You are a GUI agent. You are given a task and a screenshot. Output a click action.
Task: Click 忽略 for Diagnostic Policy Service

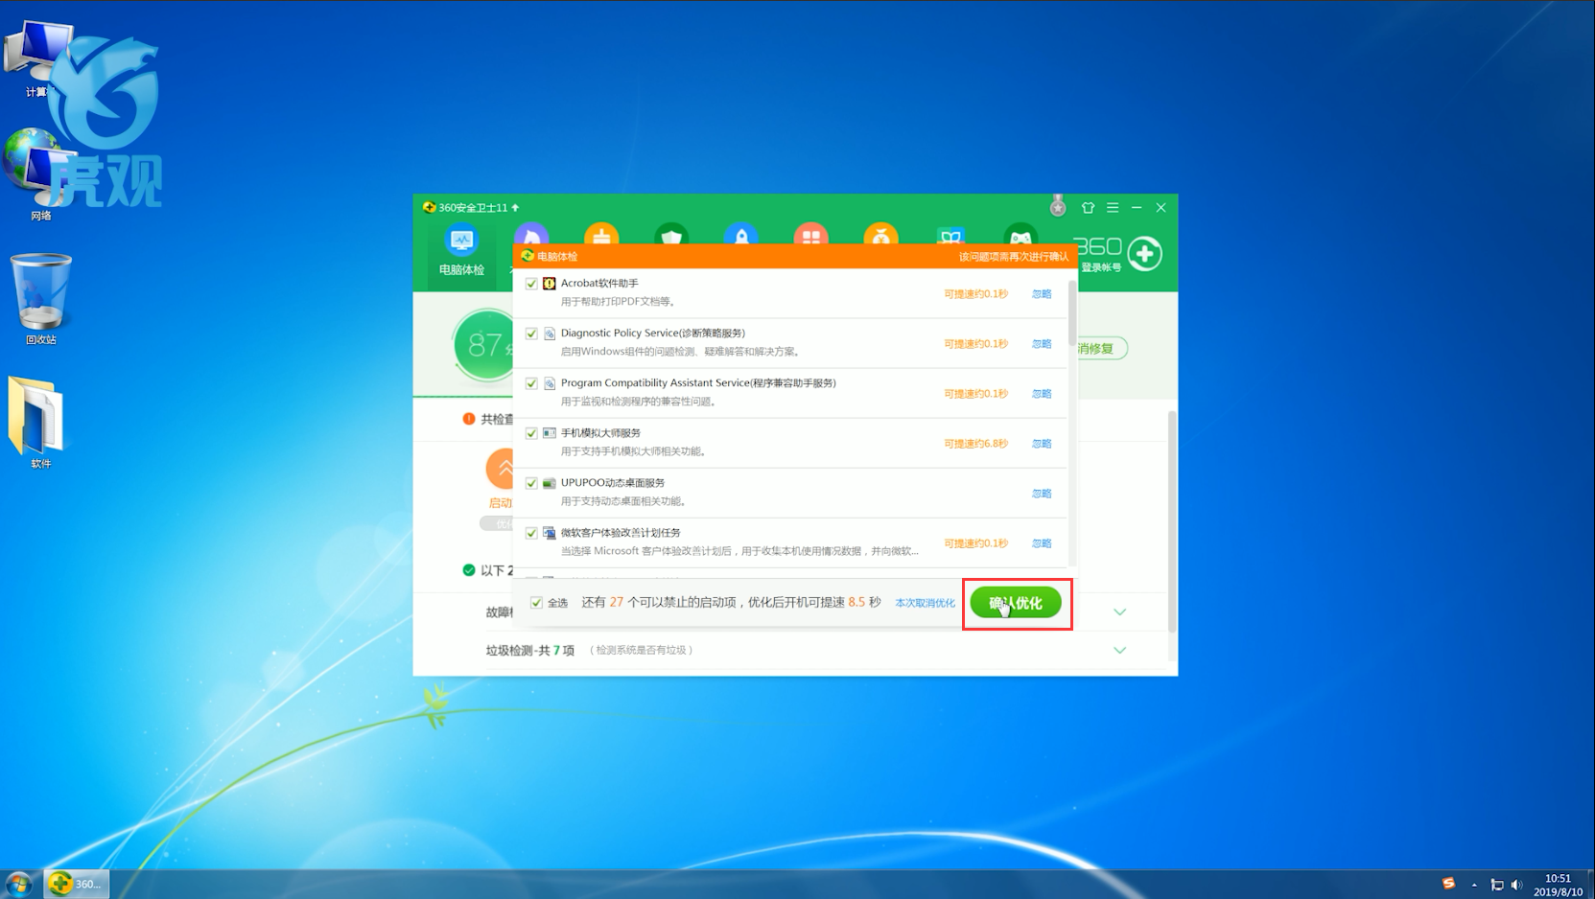tap(1042, 344)
